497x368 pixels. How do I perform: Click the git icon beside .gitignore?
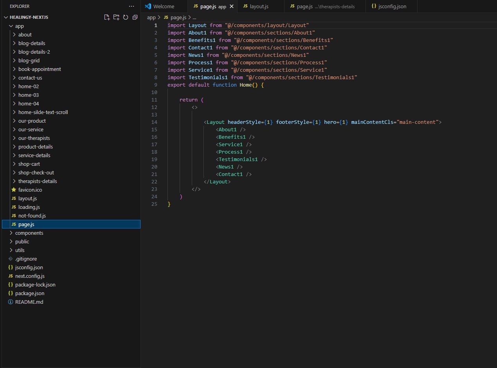click(x=11, y=259)
